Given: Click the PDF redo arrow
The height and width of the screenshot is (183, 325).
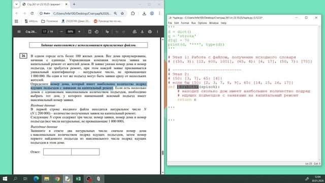Looking at the screenshot, I should pos(124,32).
